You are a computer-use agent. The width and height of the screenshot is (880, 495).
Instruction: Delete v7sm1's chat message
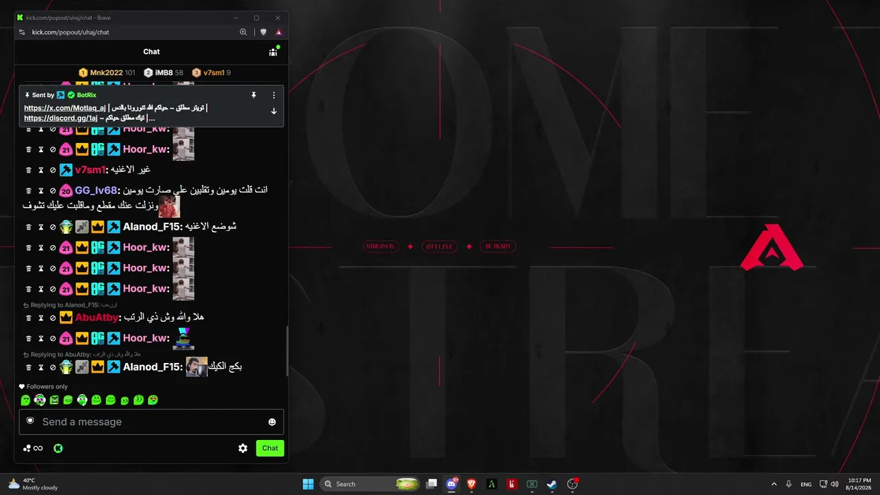(29, 170)
